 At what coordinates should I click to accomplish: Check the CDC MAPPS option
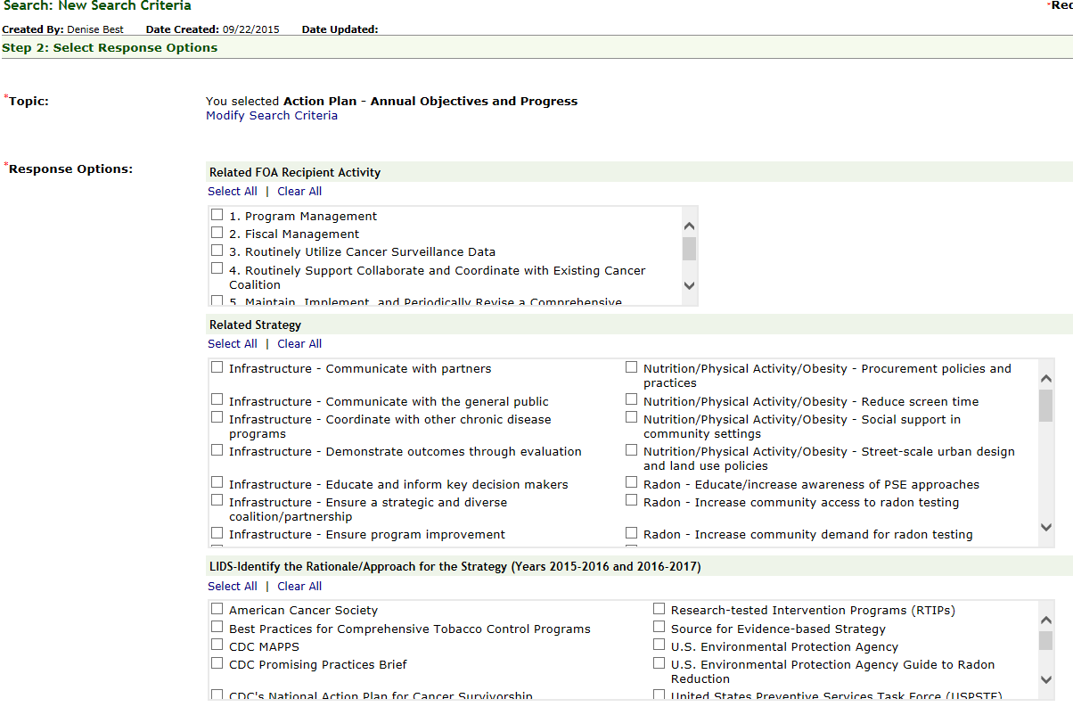[x=217, y=645]
